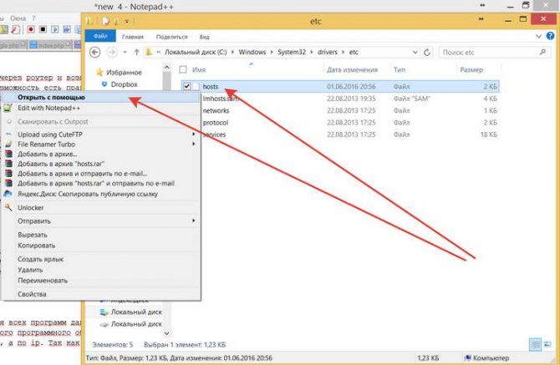Toggle the select-all checkbox in column header
The height and width of the screenshot is (365, 560).
(185, 70)
